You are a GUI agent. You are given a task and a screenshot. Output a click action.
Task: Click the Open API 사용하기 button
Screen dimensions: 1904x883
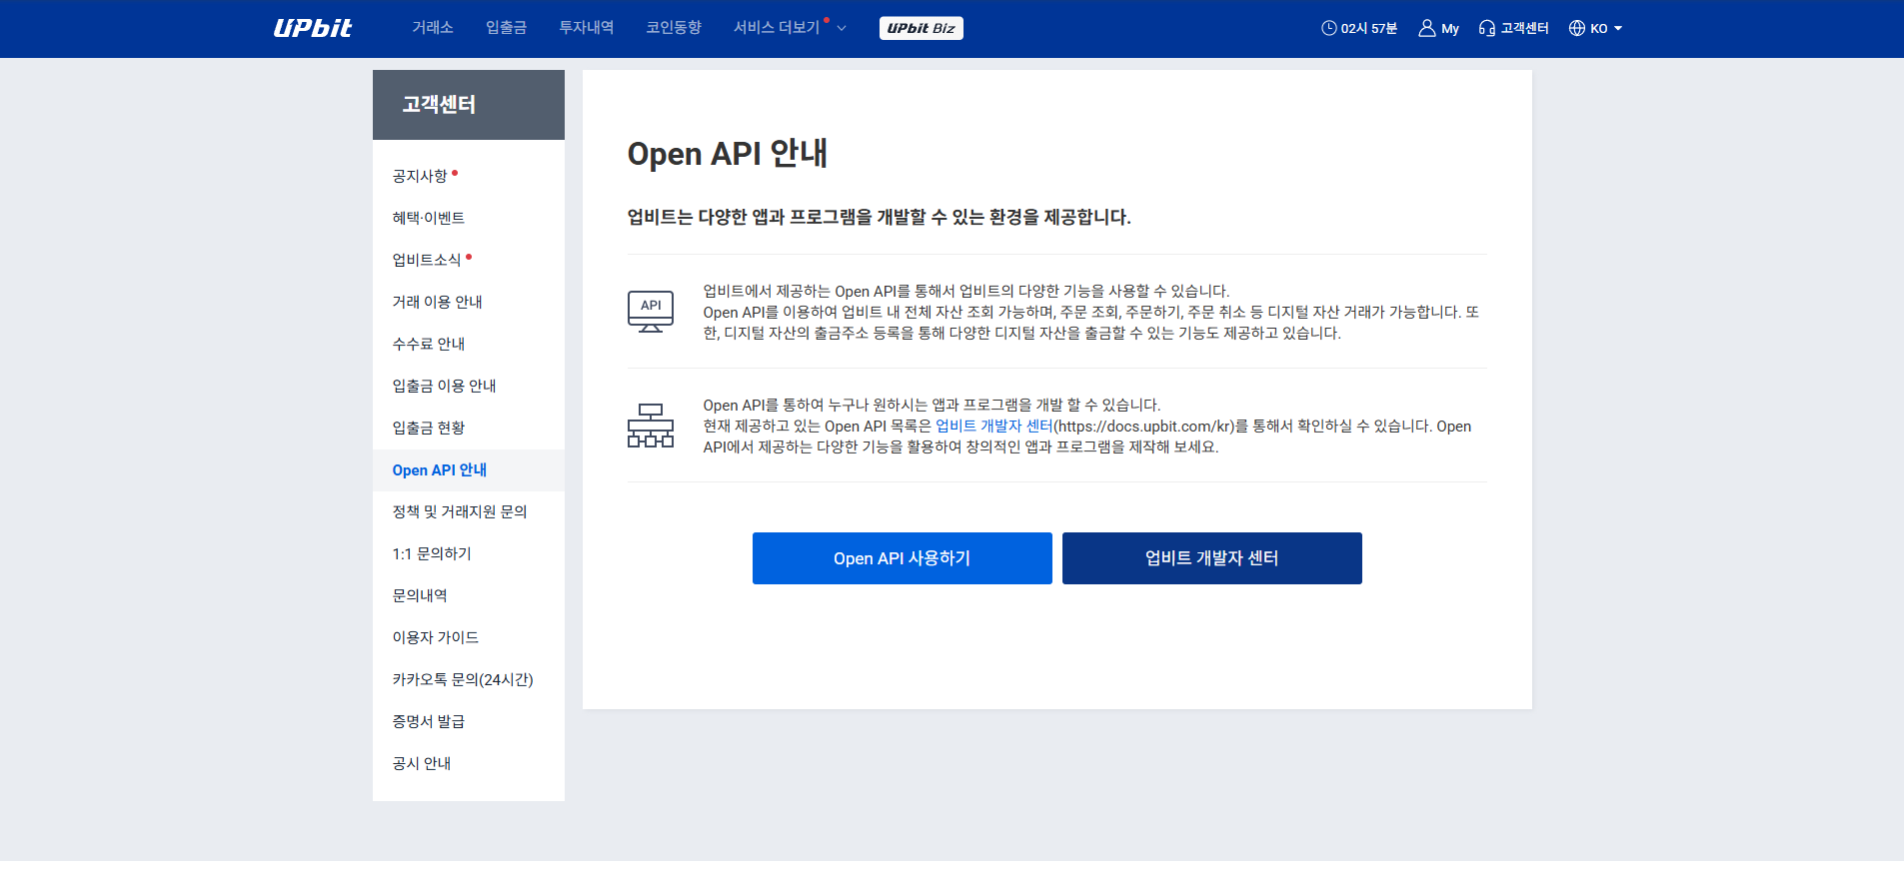[x=902, y=558]
